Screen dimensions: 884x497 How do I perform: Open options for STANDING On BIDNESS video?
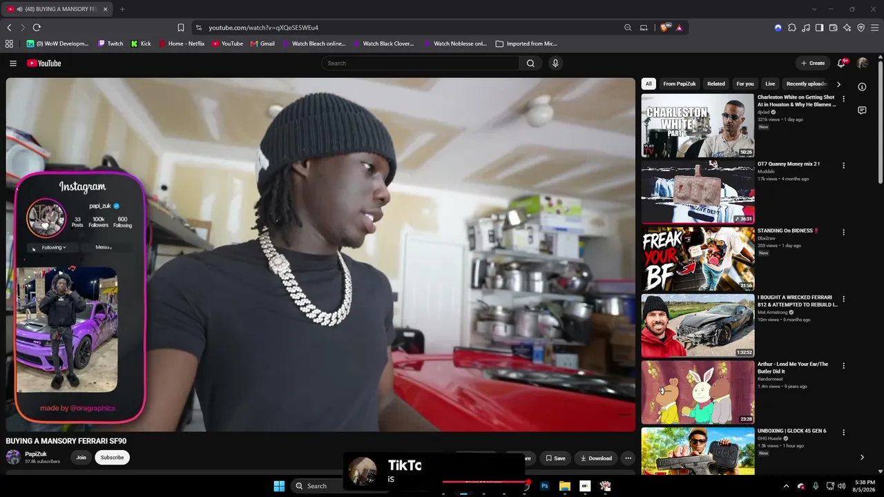click(843, 232)
